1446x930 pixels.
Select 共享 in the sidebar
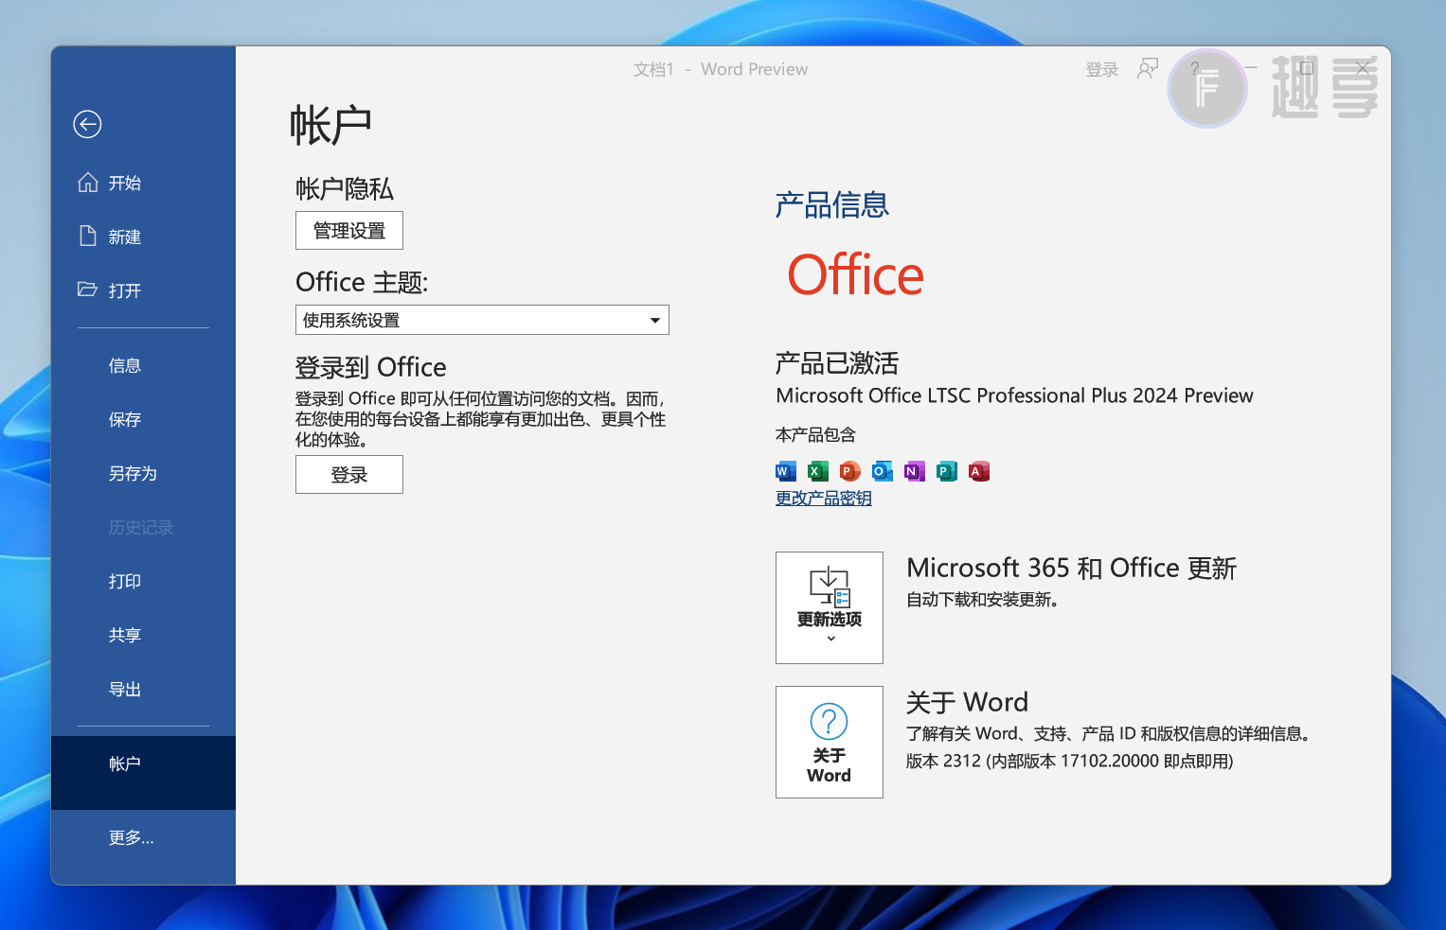(x=143, y=635)
